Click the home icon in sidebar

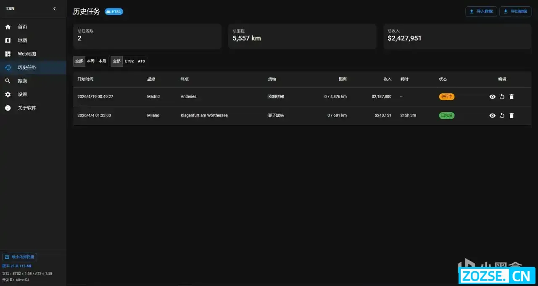point(8,27)
